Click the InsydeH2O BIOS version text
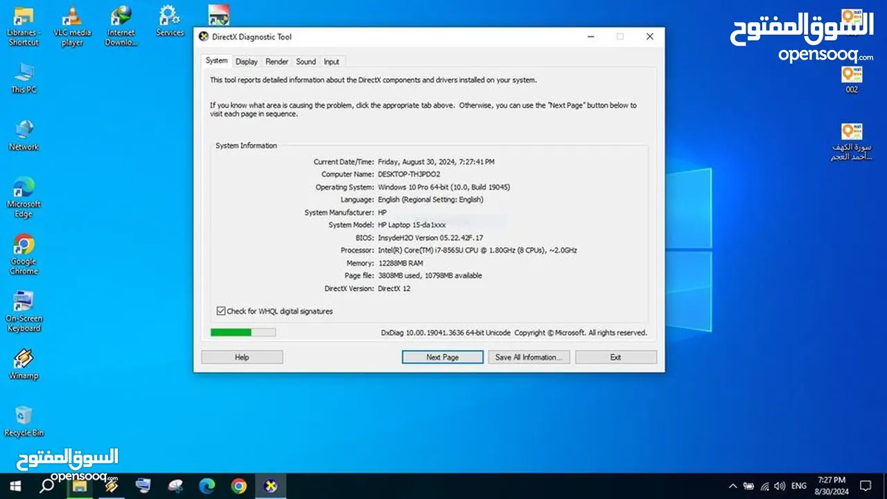Screen dimensions: 887x499 pos(430,238)
